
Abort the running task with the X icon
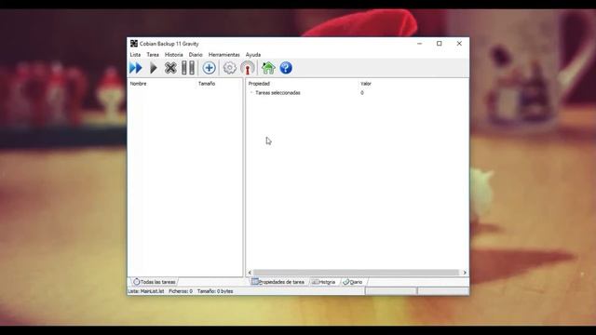pyautogui.click(x=170, y=68)
